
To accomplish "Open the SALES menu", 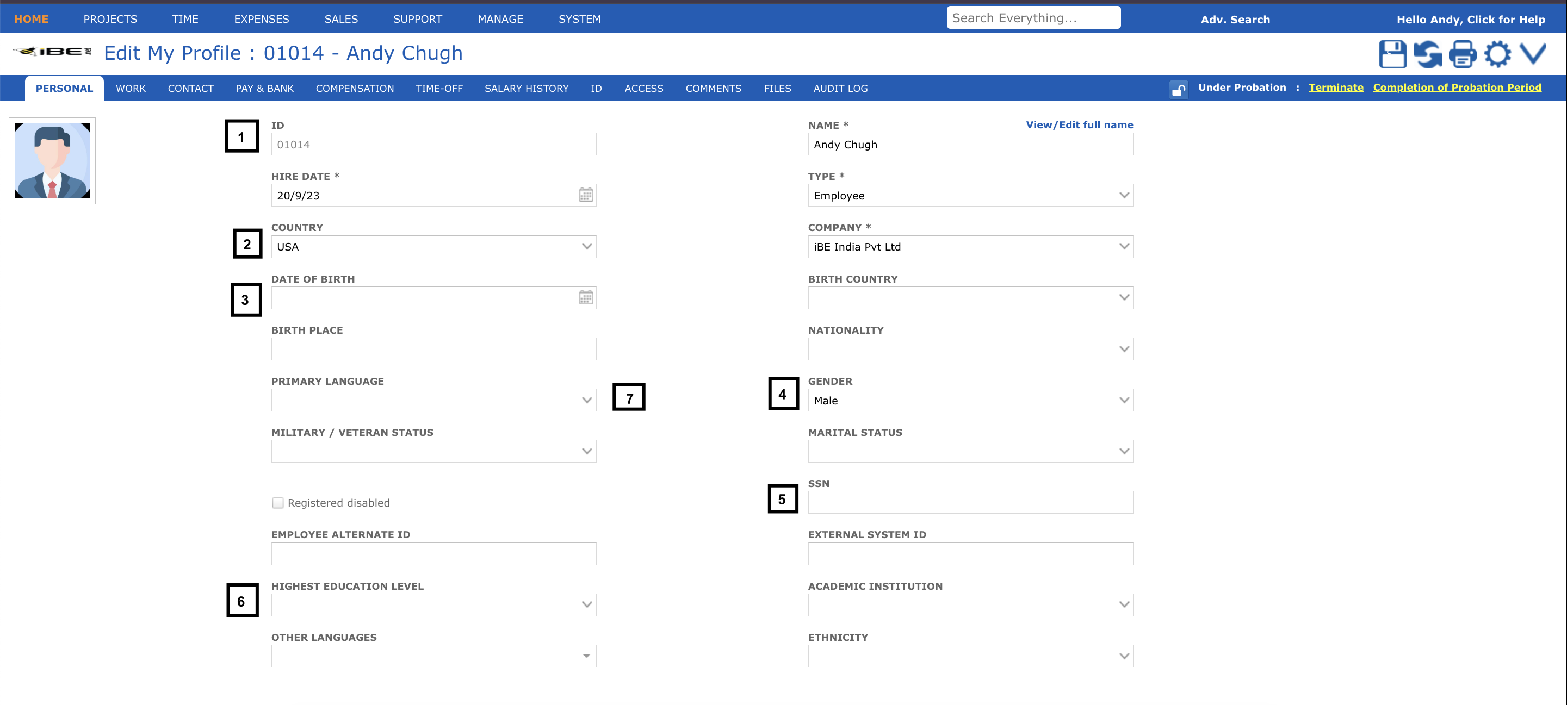I will point(341,19).
